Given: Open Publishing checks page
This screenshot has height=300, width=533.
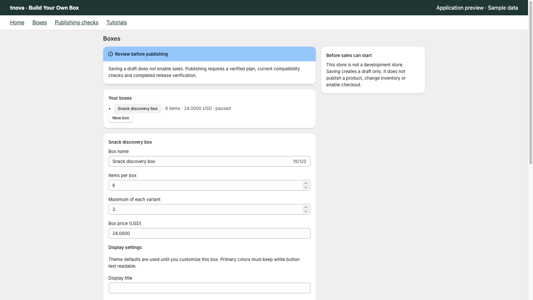Looking at the screenshot, I should click(x=77, y=22).
